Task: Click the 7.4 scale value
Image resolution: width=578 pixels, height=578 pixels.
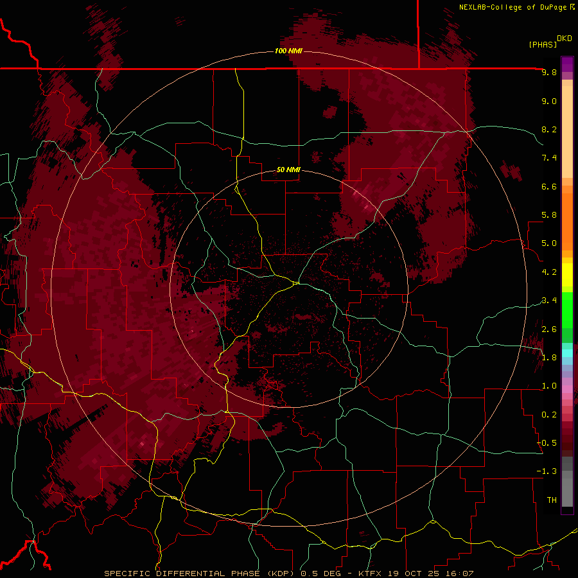Action: [x=549, y=158]
